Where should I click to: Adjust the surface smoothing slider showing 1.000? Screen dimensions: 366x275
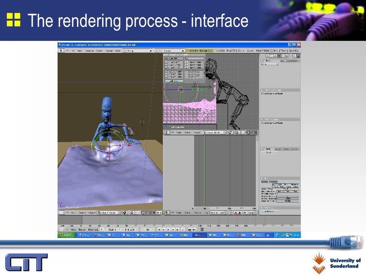click(287, 199)
